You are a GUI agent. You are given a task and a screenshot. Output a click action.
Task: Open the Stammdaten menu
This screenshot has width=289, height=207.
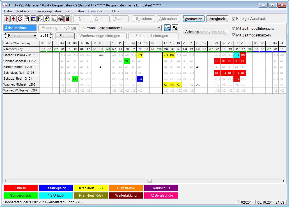74,11
